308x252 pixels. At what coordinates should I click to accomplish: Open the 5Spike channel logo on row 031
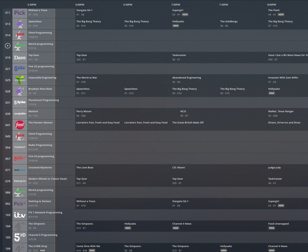(x=20, y=103)
